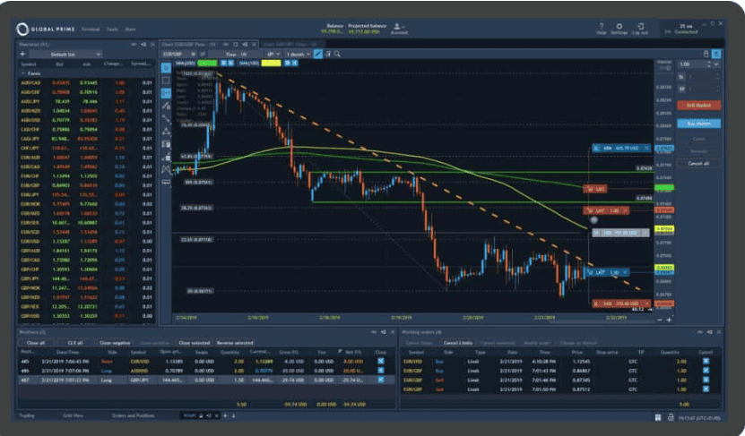745x436 pixels.
Task: Open the Terminal menu
Action: 91,30
